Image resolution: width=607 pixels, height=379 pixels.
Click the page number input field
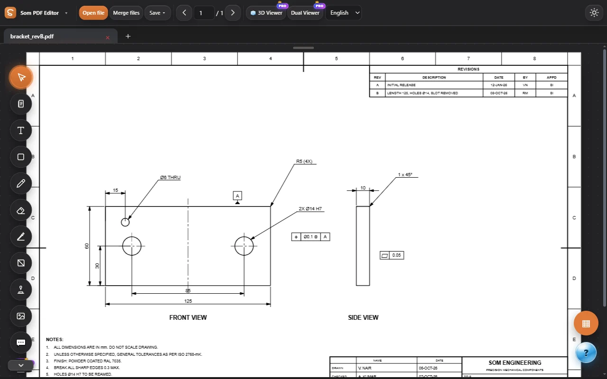pos(204,13)
